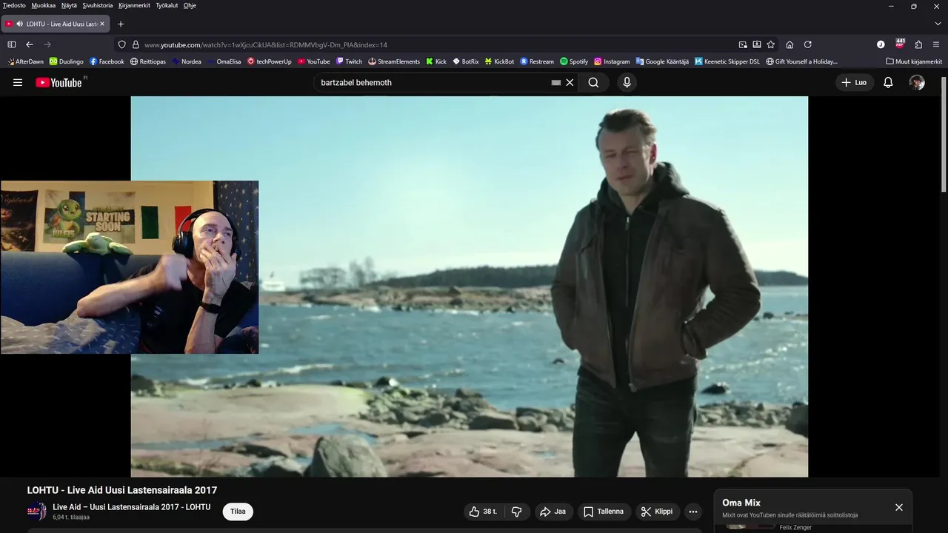Image resolution: width=948 pixels, height=533 pixels.
Task: Open the Sivuhistoria menu
Action: (98, 5)
